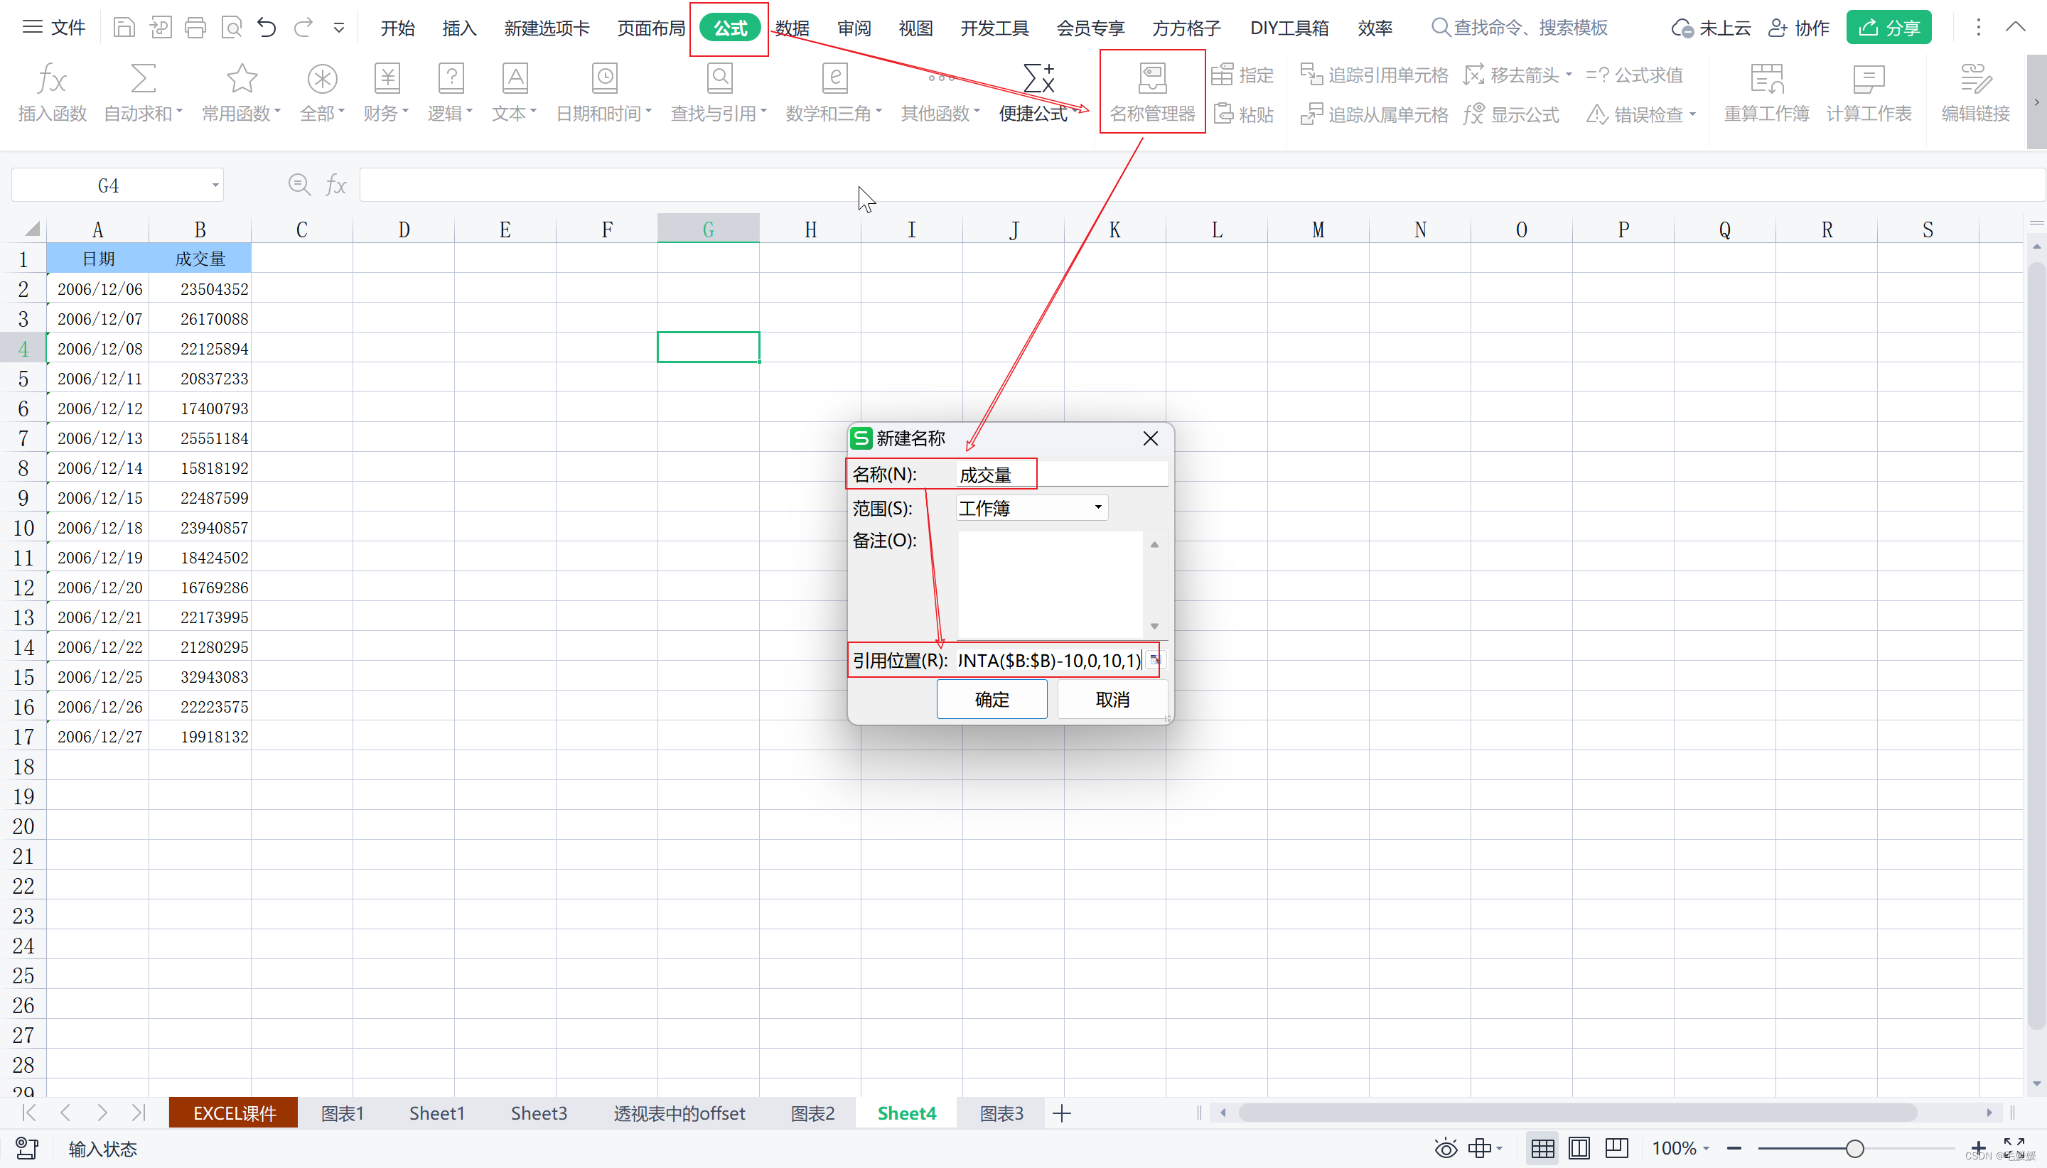Click the Print icon in quick toolbar
The width and height of the screenshot is (2047, 1168).
tap(195, 28)
